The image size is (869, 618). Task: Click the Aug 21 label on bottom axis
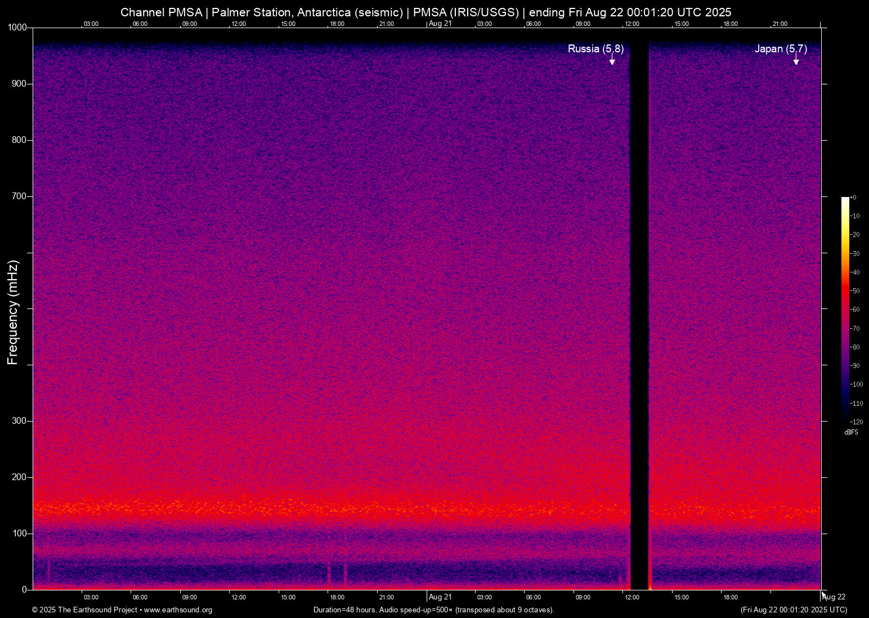coord(440,597)
